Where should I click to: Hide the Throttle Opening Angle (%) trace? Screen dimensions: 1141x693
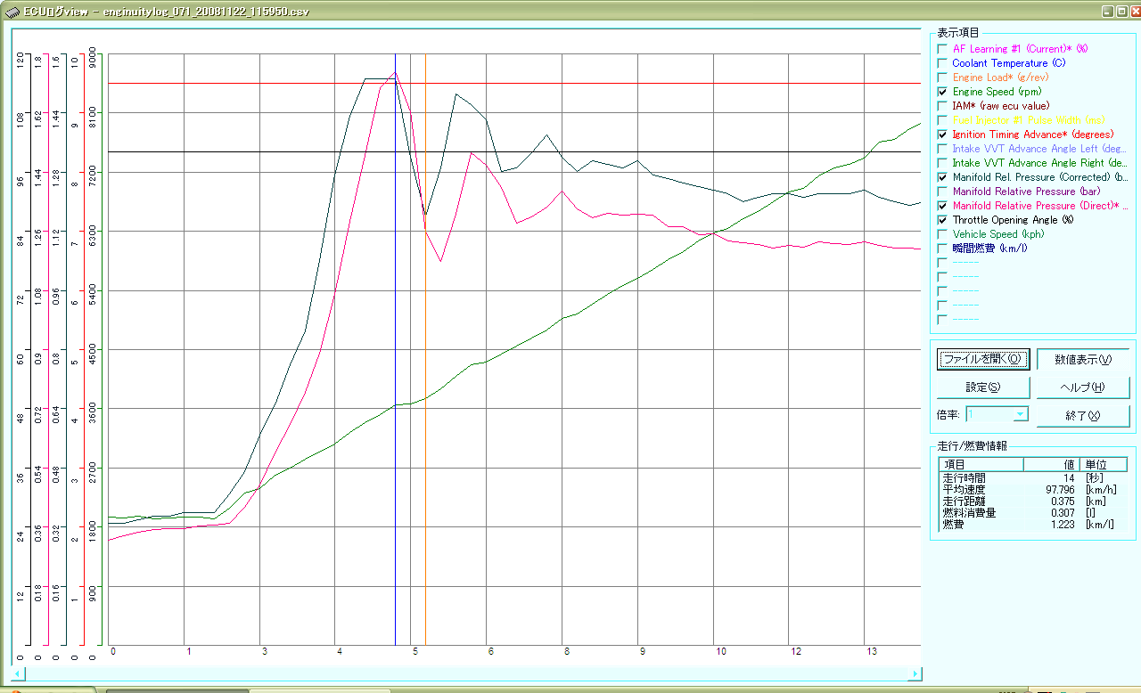[942, 220]
